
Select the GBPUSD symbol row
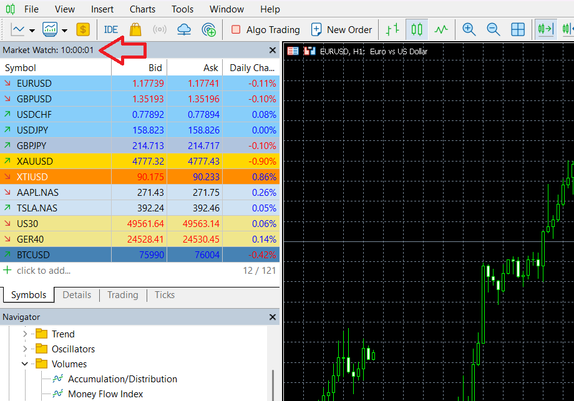(140, 99)
